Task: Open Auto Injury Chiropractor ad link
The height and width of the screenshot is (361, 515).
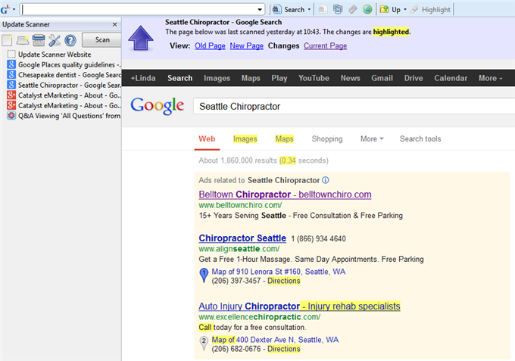Action: point(299,307)
